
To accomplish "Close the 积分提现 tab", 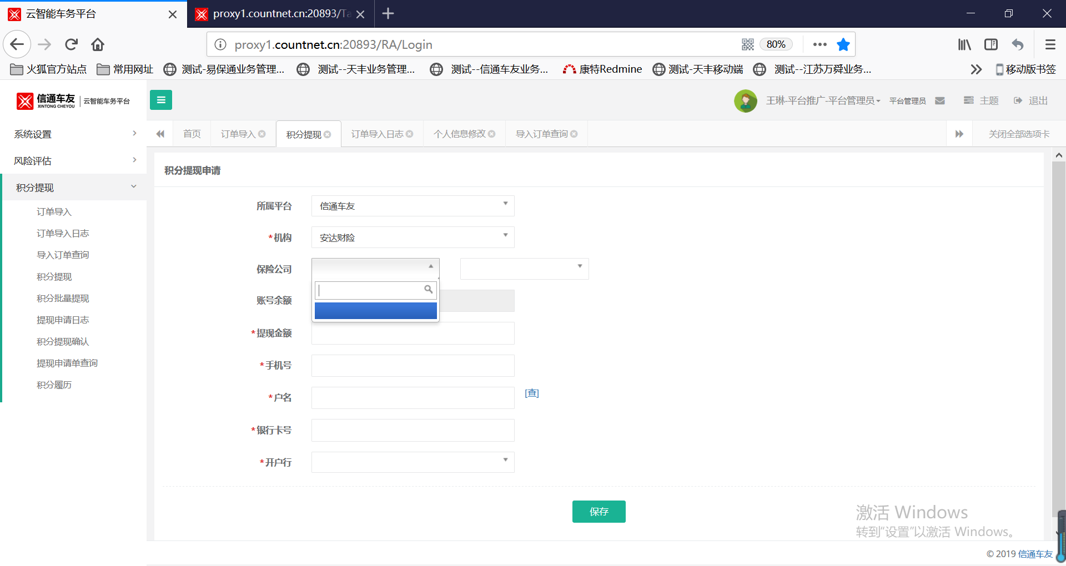I will [x=328, y=134].
